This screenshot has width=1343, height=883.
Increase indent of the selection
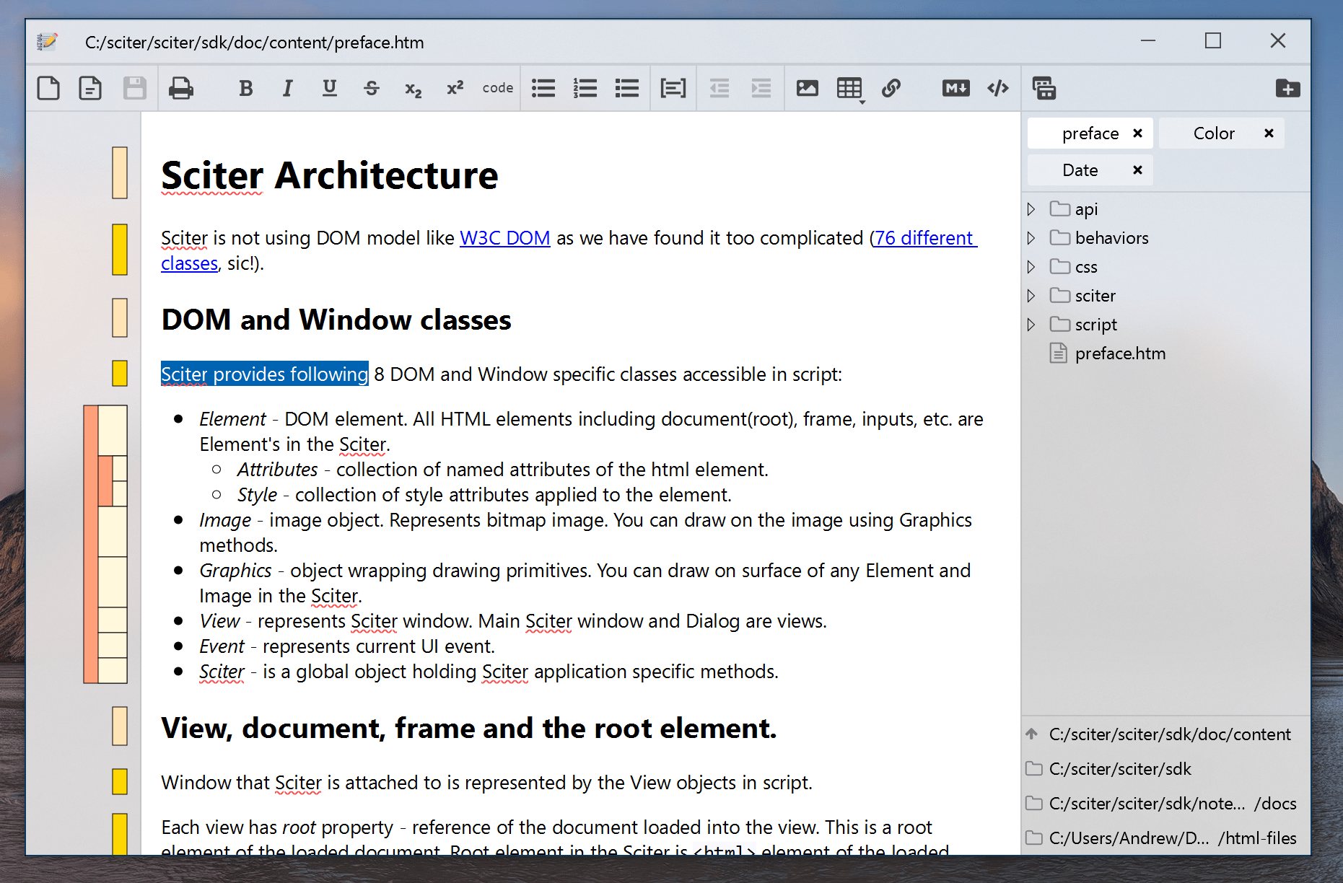tap(761, 88)
